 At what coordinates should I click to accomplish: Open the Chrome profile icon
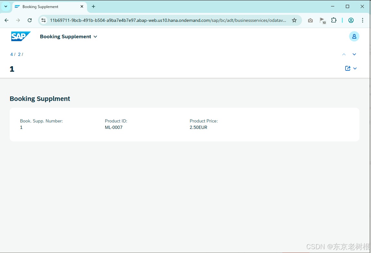tap(351, 20)
